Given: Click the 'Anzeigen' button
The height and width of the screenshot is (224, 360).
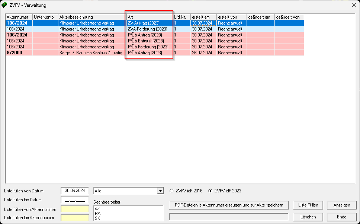Looking at the screenshot, I should pos(341,205).
